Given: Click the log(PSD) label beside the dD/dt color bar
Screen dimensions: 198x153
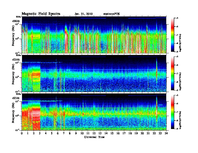Looking at the screenshot, I should click(180, 81).
